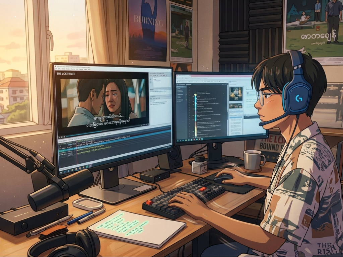The height and width of the screenshot is (257, 343).
Task: Click the red playhead line in the subtitle timeline
Action: point(77,153)
